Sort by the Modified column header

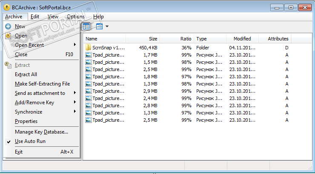tap(243, 39)
